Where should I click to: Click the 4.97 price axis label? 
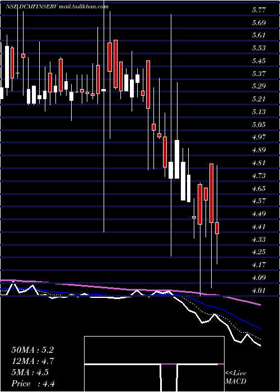(259, 137)
